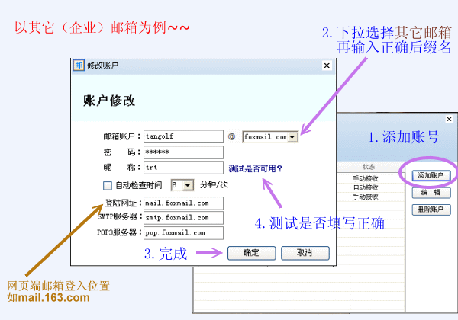458x320 pixels.
Task: Open the foxmail.com domain dropdown
Action: (x=292, y=137)
